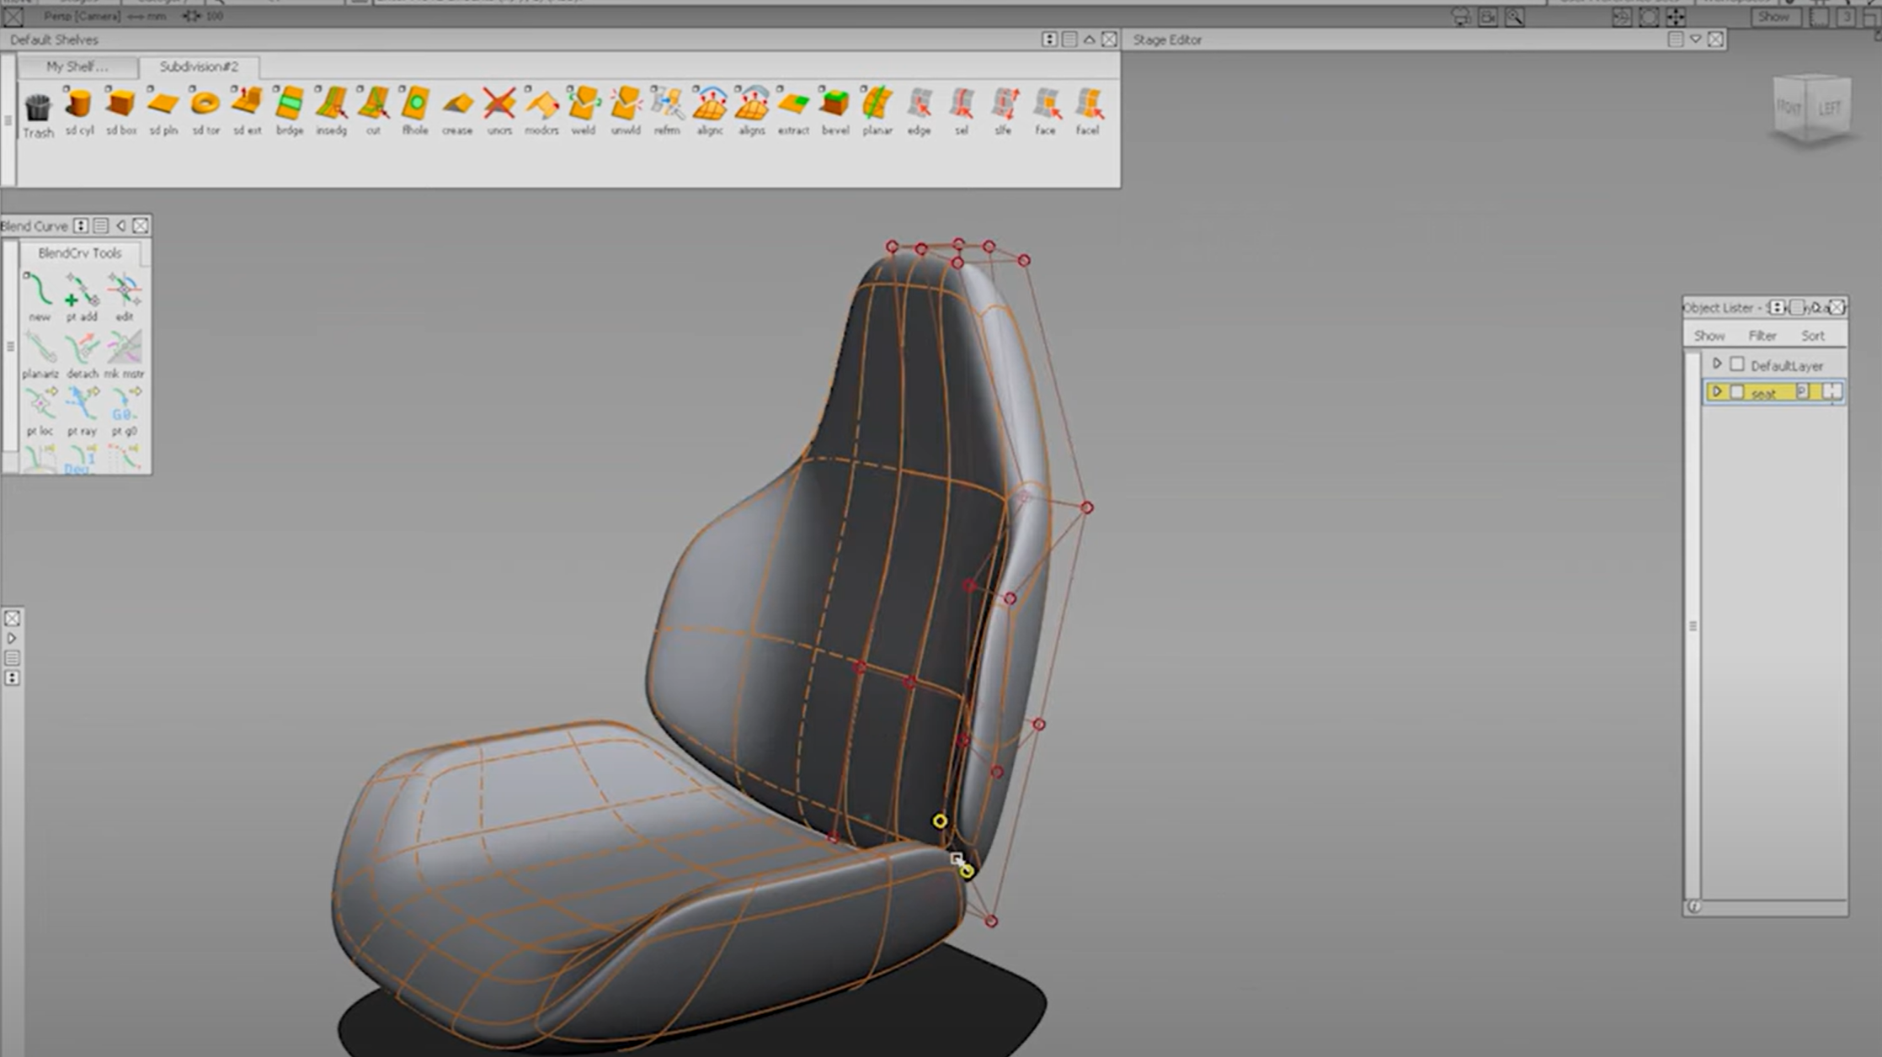The image size is (1882, 1057).
Task: Open the fhole fill hole tool
Action: (414, 108)
